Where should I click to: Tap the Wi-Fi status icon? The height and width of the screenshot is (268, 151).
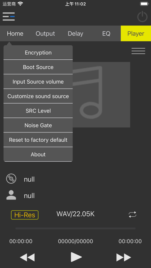[20, 4]
